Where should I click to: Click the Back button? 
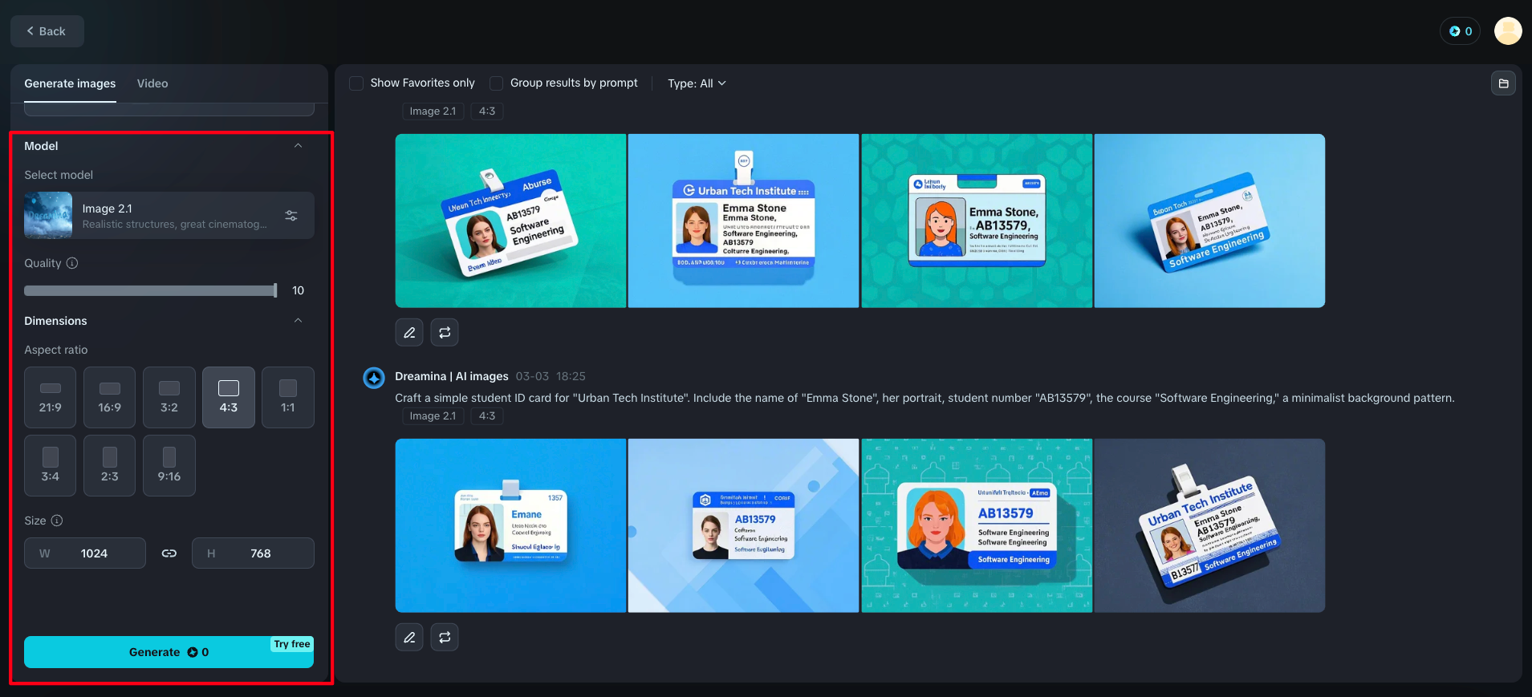pyautogui.click(x=47, y=31)
